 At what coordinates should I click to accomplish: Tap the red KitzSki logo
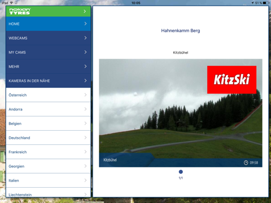(231, 80)
